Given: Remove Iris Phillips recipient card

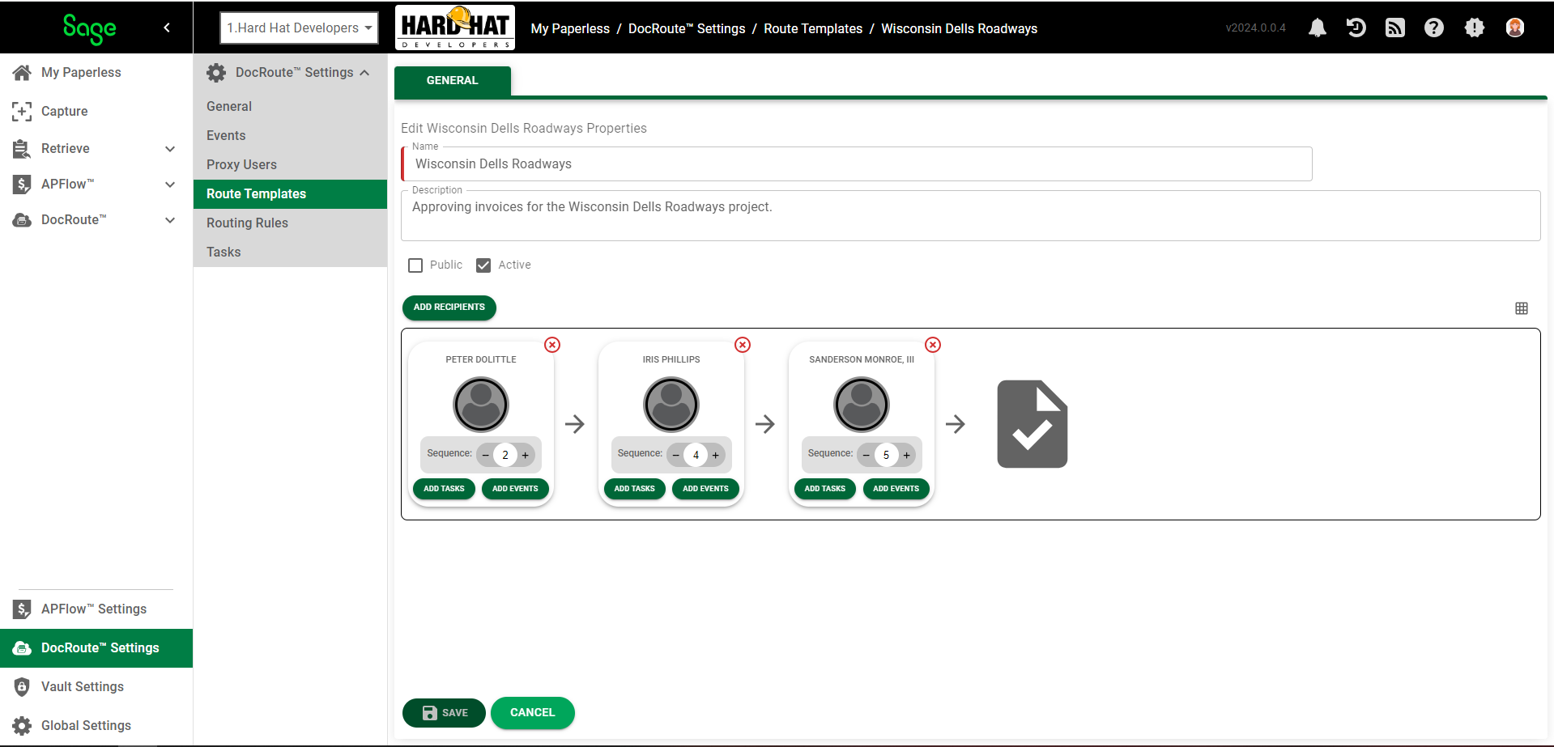Looking at the screenshot, I should [743, 345].
